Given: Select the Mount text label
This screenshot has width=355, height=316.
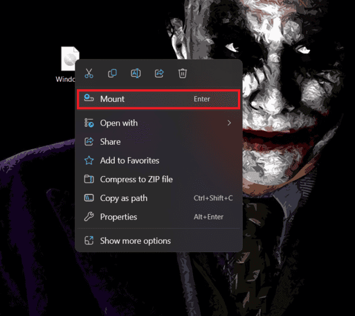Looking at the screenshot, I should coord(112,99).
